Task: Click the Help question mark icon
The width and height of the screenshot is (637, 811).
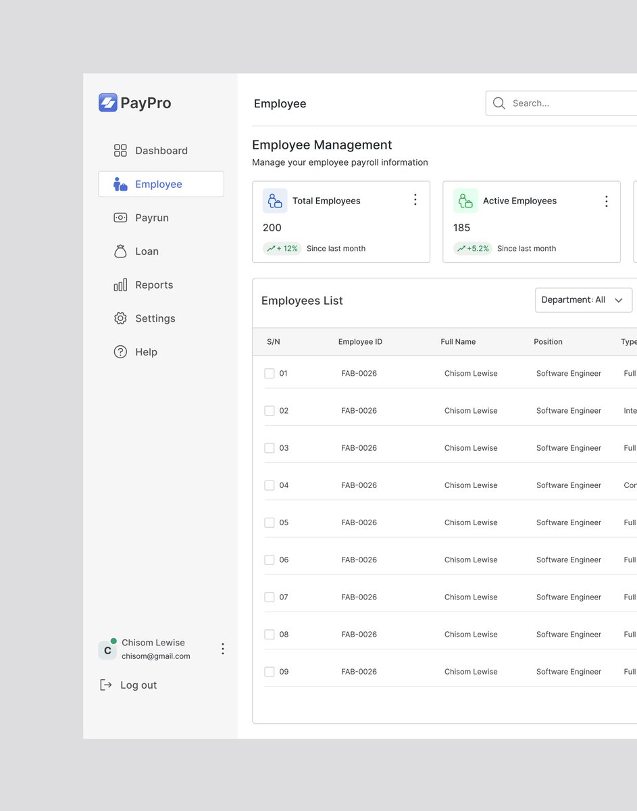Action: click(120, 352)
